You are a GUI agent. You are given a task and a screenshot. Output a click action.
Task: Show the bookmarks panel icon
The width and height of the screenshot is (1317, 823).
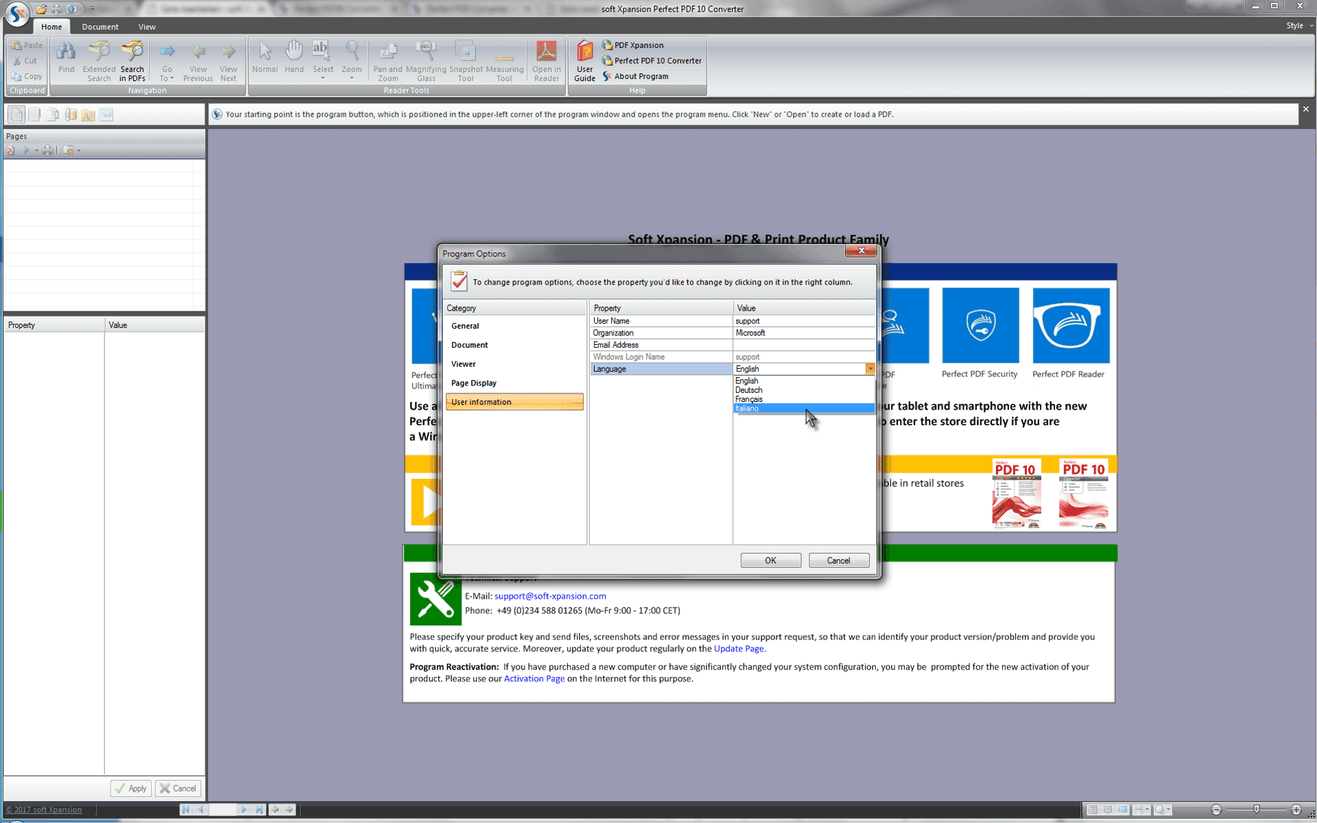[x=34, y=115]
